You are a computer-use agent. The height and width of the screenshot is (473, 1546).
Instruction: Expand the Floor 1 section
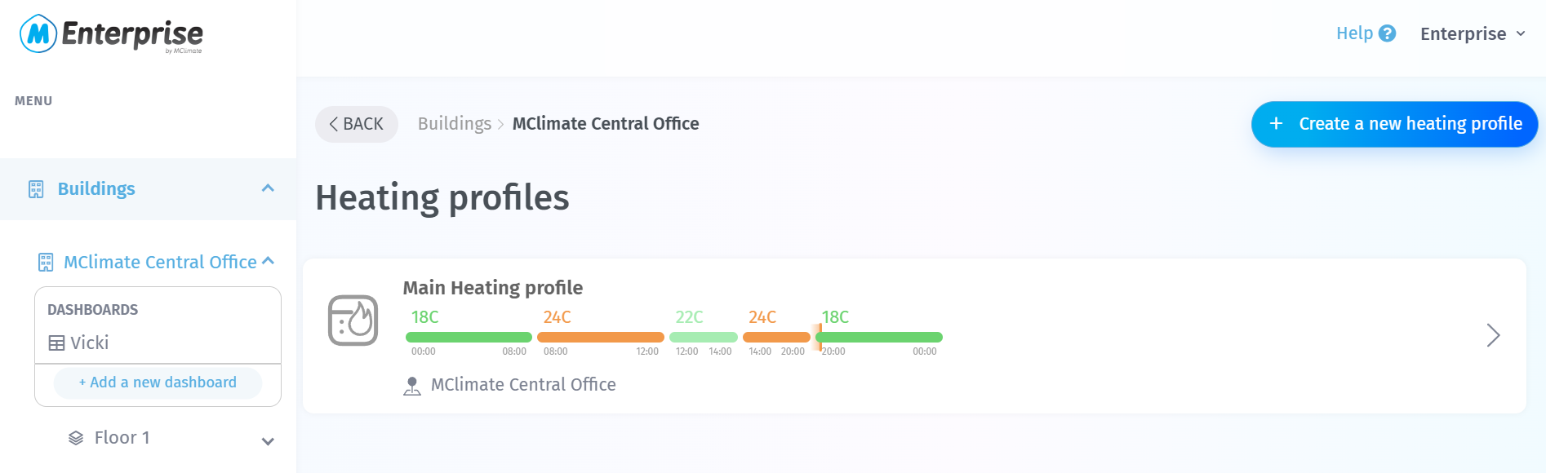[x=268, y=441]
